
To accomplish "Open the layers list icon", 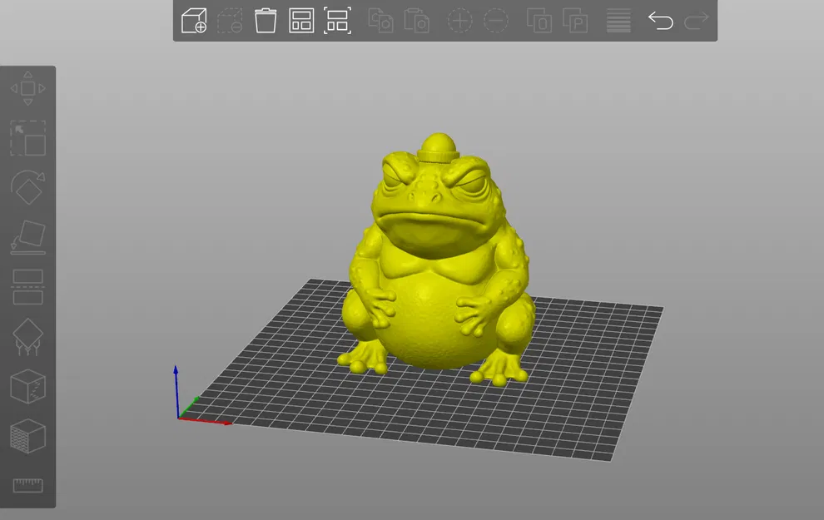I will tap(618, 21).
